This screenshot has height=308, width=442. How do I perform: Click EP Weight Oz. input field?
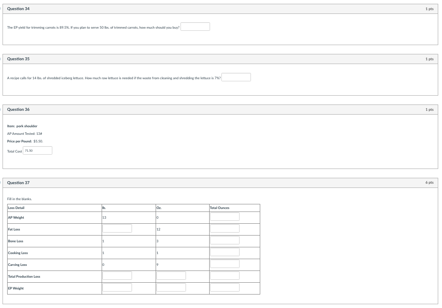171,287
